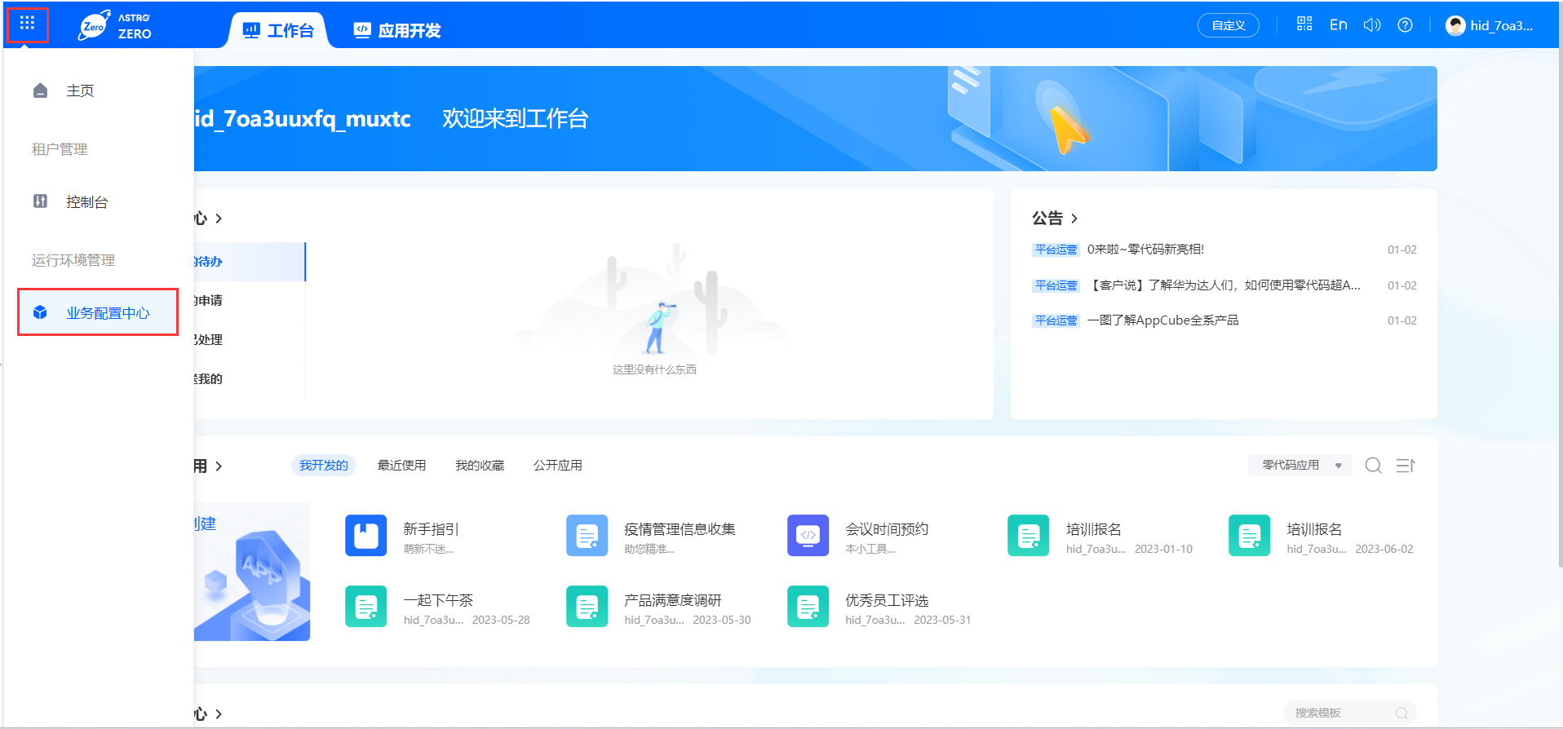This screenshot has width=1563, height=729.
Task: Open the help question mark icon
Action: coord(1405,24)
